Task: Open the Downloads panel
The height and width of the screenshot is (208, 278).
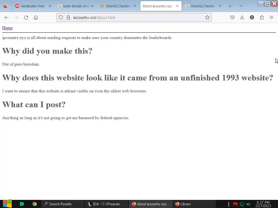Action: pyautogui.click(x=242, y=17)
